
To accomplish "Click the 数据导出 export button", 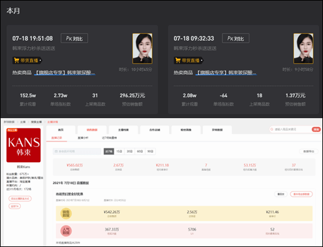I will click(309, 151).
